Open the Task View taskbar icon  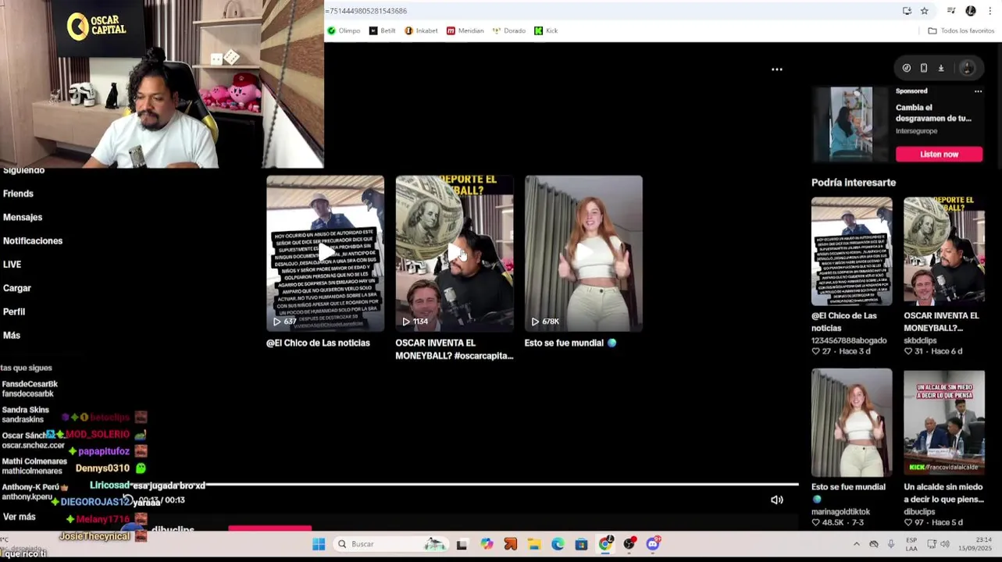[x=462, y=544]
